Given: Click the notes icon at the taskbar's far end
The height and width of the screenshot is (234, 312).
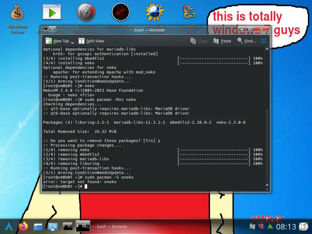Looking at the screenshot, I should (303, 226).
